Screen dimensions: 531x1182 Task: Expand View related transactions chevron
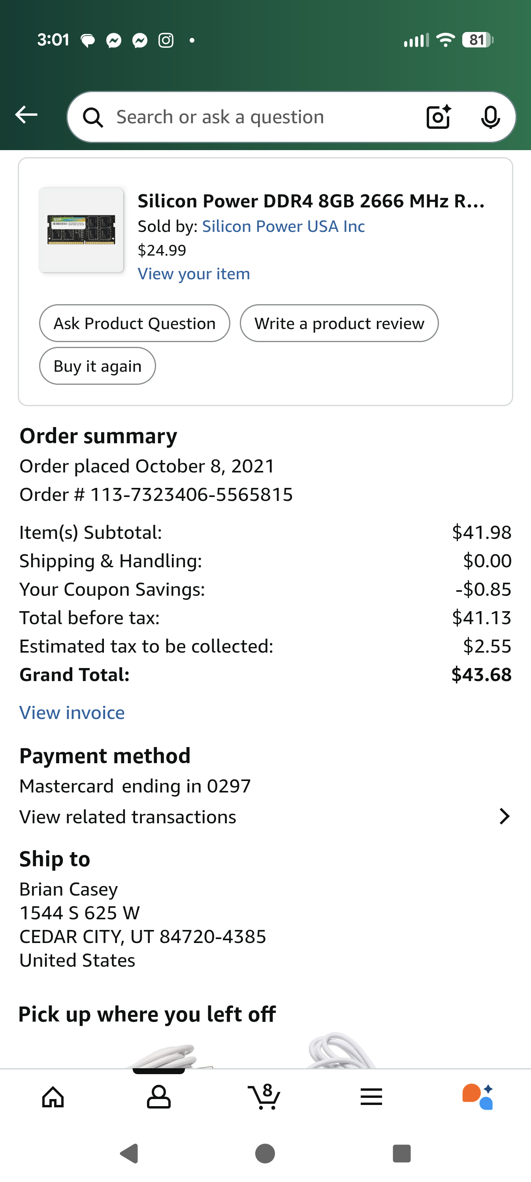click(x=504, y=816)
